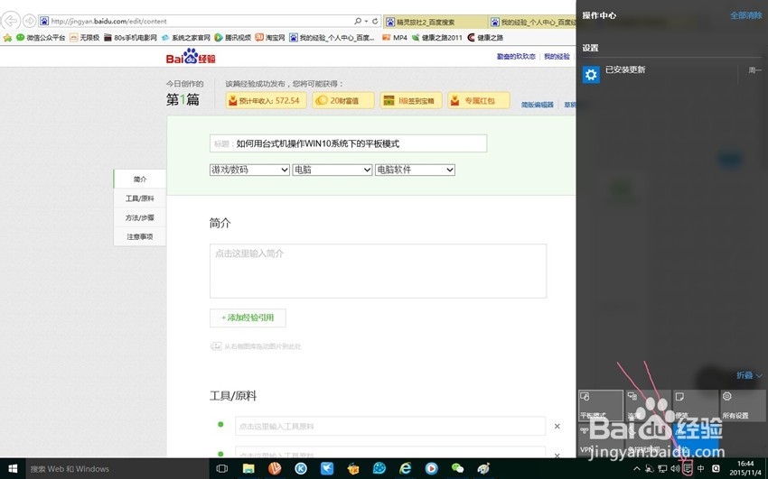Open the address bar search dropdown arrow
768x479 pixels.
point(366,21)
